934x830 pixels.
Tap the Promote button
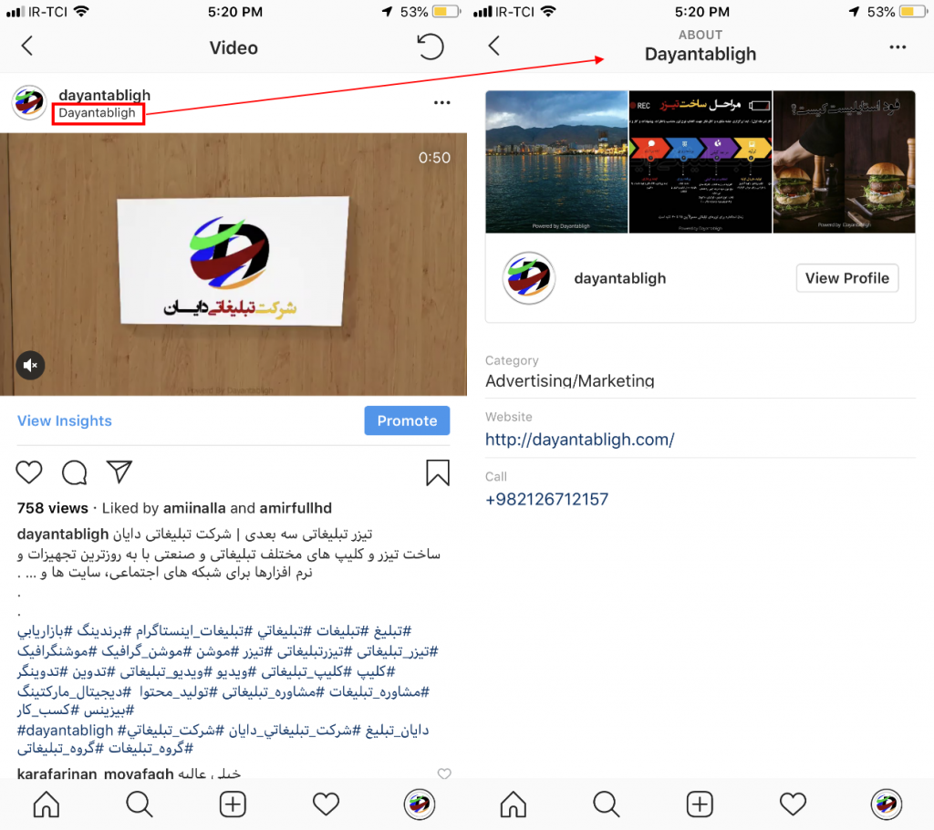(x=407, y=420)
